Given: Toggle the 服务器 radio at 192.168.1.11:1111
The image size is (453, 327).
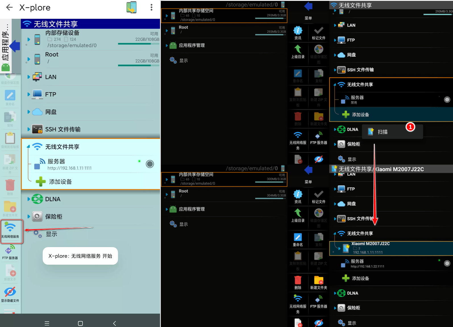Looking at the screenshot, I should (150, 164).
